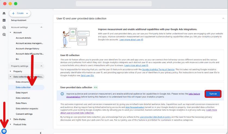This screenshot has height=134, width=228.
Task: Open the Reports icon in left rail
Action: (x=4, y=20)
